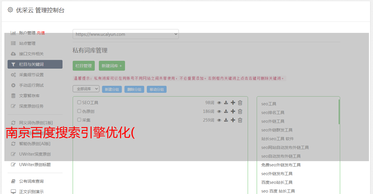Check the 伪原创 checkbox
The image size is (373, 194).
[x=79, y=111]
